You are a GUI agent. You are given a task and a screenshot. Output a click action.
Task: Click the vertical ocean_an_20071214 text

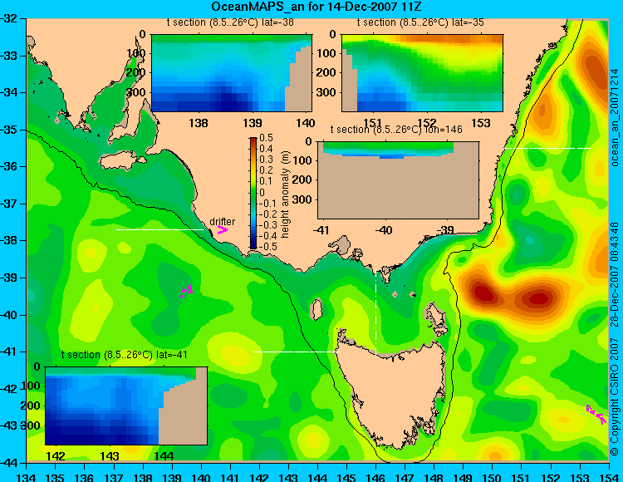(615, 117)
